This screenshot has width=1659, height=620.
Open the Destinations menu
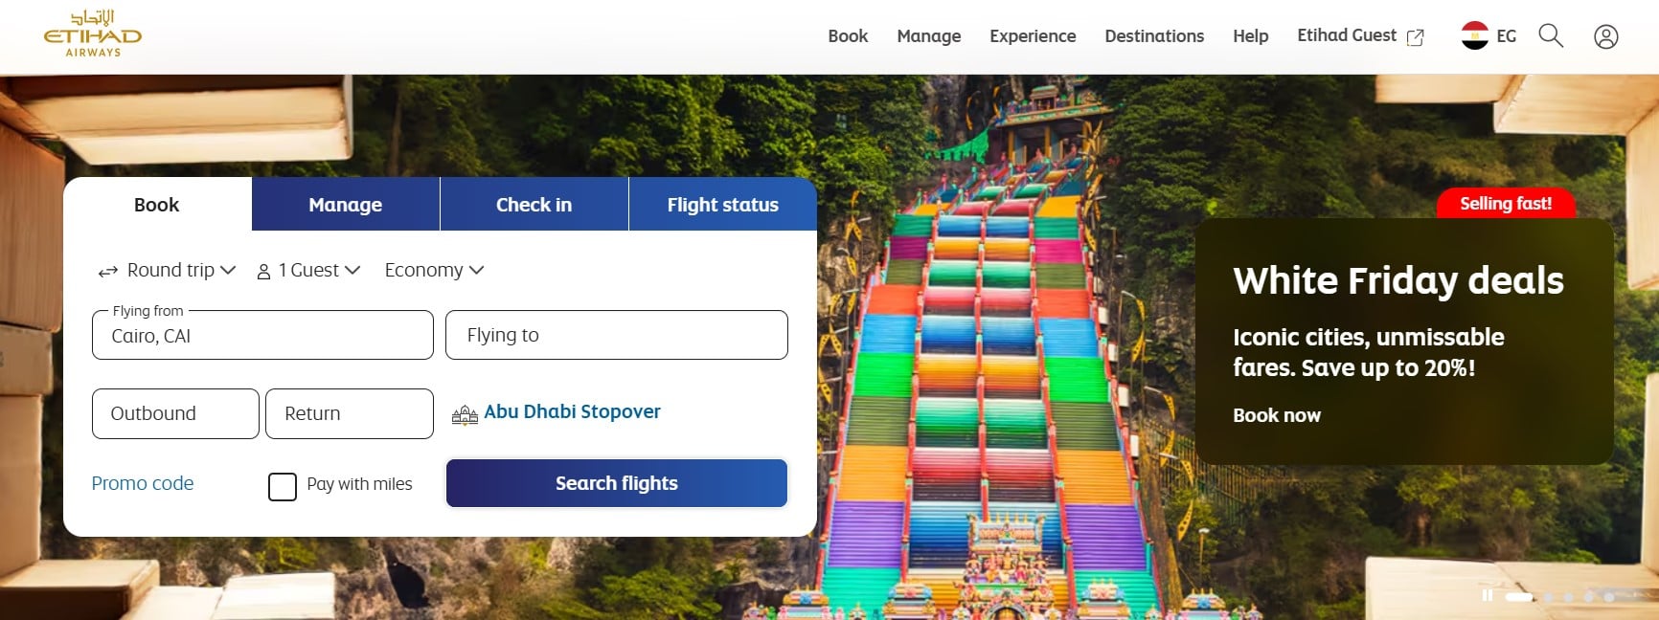[x=1154, y=36]
